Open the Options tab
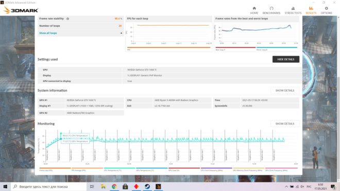340x191 pixels. pyautogui.click(x=326, y=10)
